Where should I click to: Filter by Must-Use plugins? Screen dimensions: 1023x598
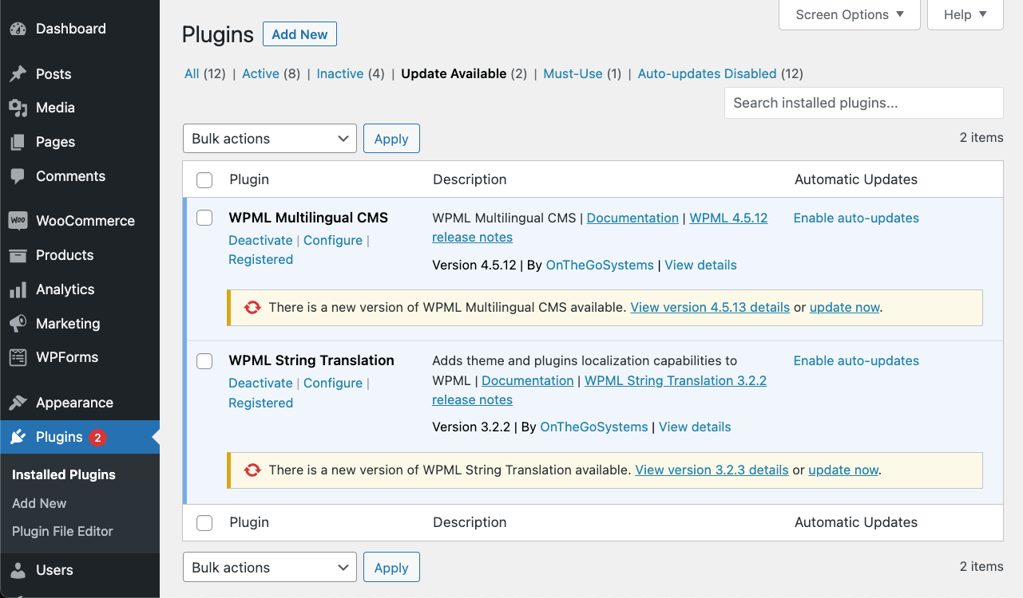coord(573,73)
